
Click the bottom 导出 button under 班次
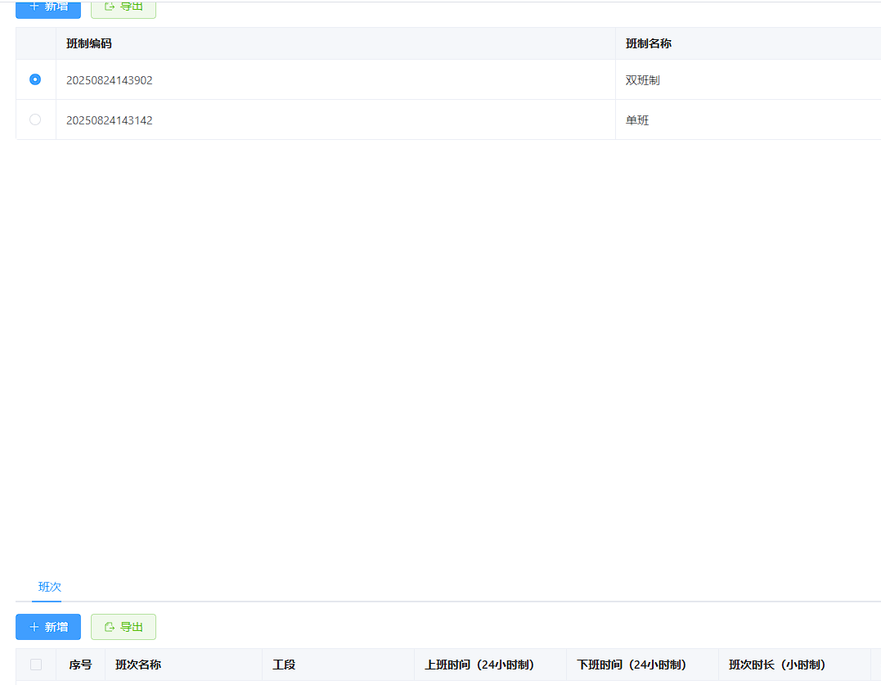click(123, 626)
